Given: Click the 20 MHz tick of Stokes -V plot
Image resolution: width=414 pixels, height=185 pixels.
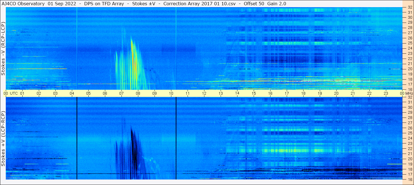Looking at the screenshot, I should coord(410,69).
